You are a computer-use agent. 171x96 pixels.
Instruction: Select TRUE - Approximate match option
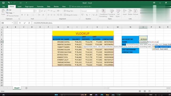click(162, 47)
